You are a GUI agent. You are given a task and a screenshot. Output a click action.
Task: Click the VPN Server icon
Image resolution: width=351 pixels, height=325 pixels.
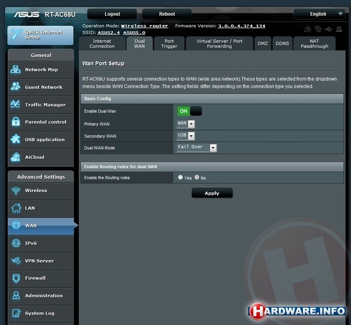(x=16, y=260)
